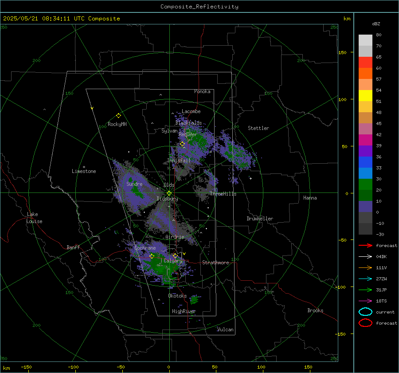Click the 2025/05/21 08:34:11 UTC timestamp
The height and width of the screenshot is (373, 399).
click(x=40, y=19)
